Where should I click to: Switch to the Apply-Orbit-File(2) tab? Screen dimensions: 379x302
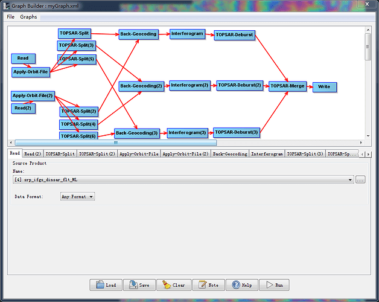(185, 154)
